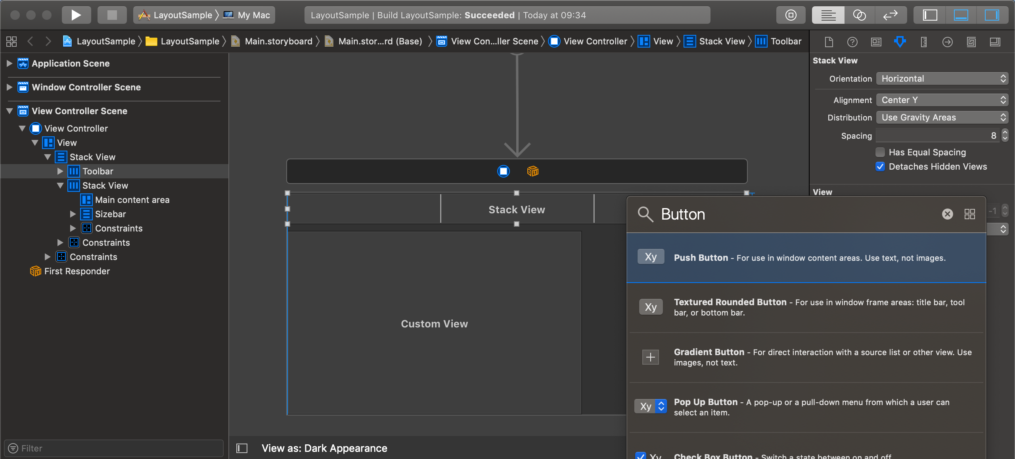Clear the Button search field
Screen dimensions: 1015x459
pos(947,214)
